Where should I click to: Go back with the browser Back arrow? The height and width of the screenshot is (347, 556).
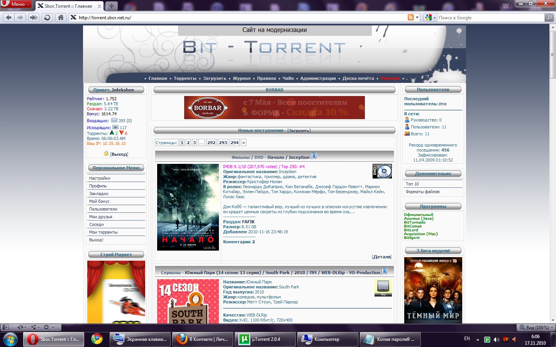coord(8,17)
